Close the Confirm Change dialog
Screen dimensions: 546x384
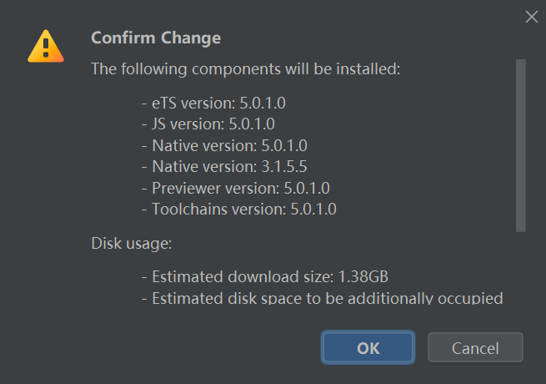[x=531, y=17]
